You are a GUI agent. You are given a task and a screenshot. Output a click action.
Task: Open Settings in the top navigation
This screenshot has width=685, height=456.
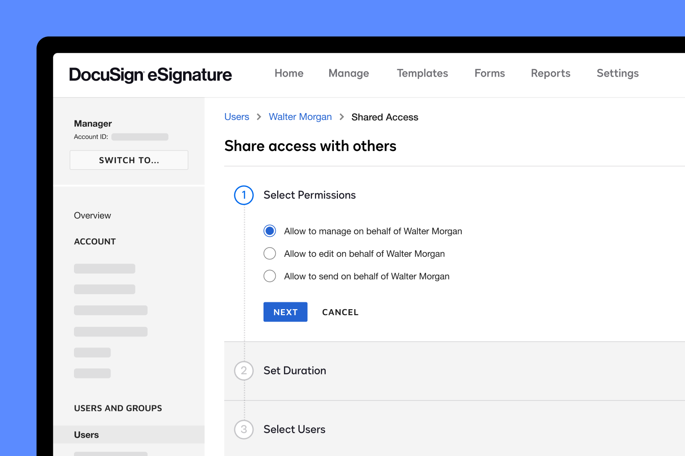617,73
